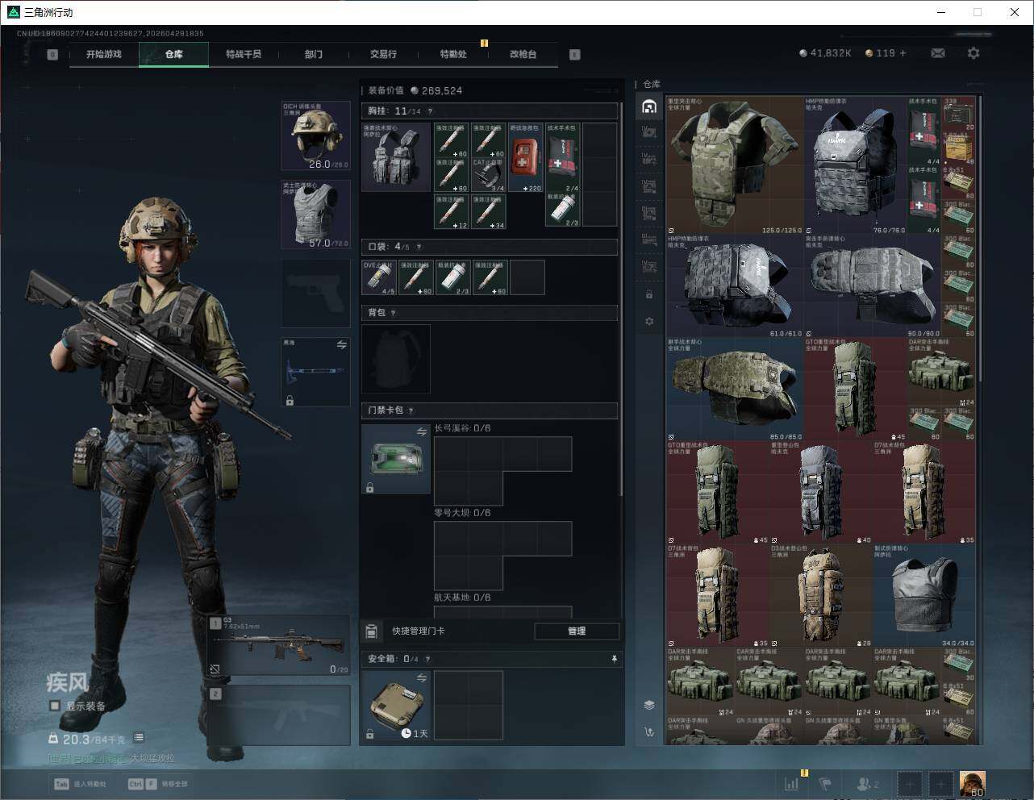The height and width of the screenshot is (800, 1034).
Task: Select the empty backpack slot
Action: click(396, 359)
